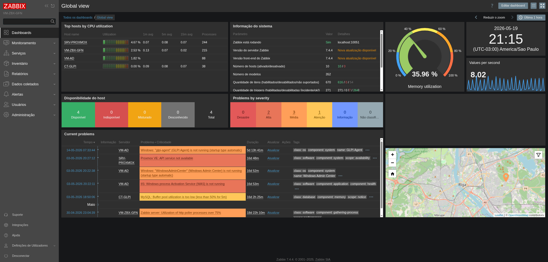Zoom out on the map
The height and width of the screenshot is (262, 548).
click(x=392, y=163)
